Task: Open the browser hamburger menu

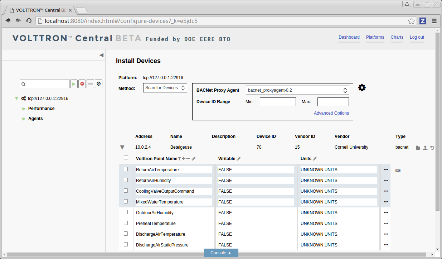Action: 434,21
